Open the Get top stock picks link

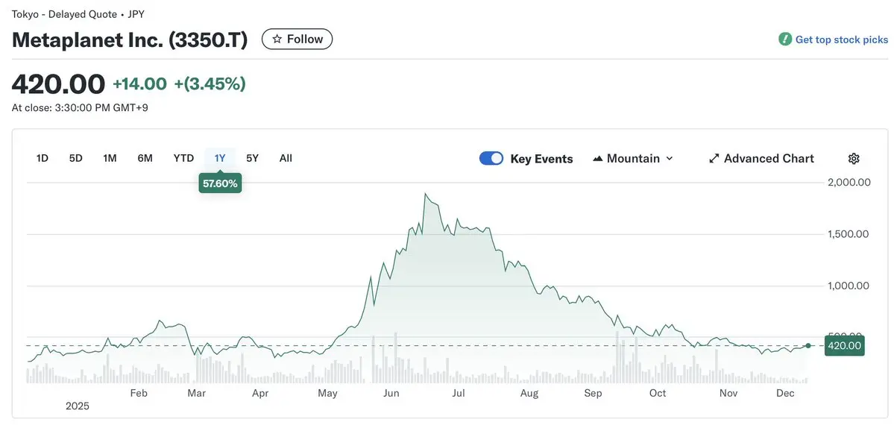(842, 40)
